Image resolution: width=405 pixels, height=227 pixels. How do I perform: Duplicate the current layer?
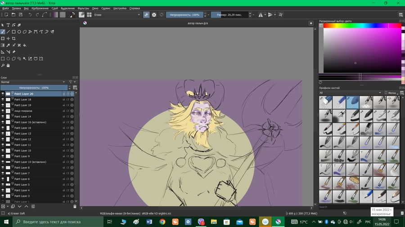coord(13,206)
